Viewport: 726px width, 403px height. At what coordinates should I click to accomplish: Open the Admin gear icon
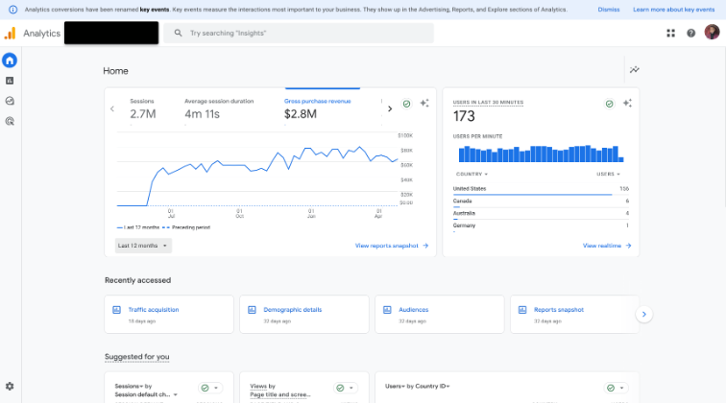10,387
